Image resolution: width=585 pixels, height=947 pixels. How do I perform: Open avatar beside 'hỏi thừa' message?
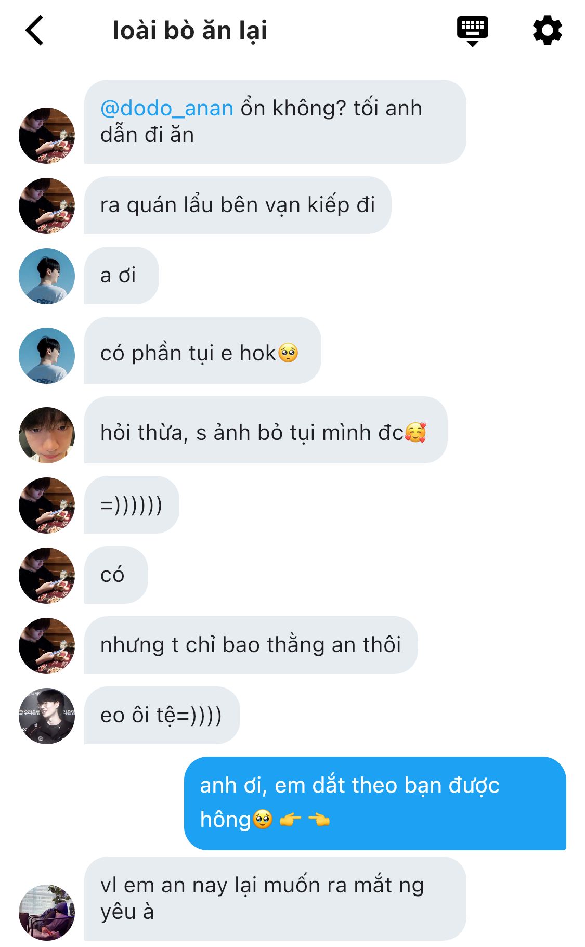tap(47, 435)
